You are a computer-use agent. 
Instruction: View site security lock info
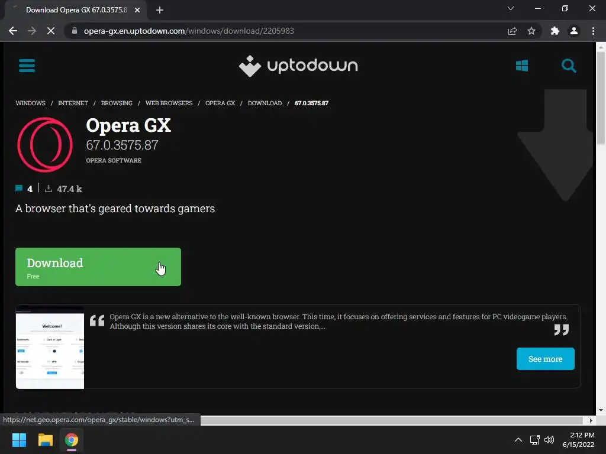click(x=75, y=31)
